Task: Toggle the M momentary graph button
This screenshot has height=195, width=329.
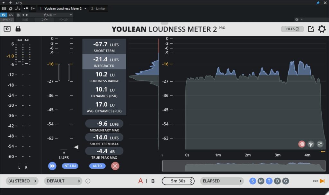Action: point(261,181)
